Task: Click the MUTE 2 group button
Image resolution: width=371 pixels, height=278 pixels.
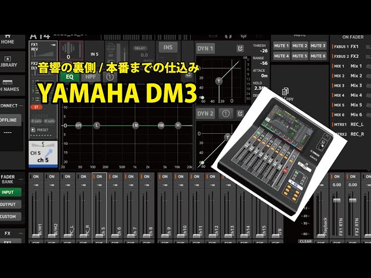Action: (300, 46)
